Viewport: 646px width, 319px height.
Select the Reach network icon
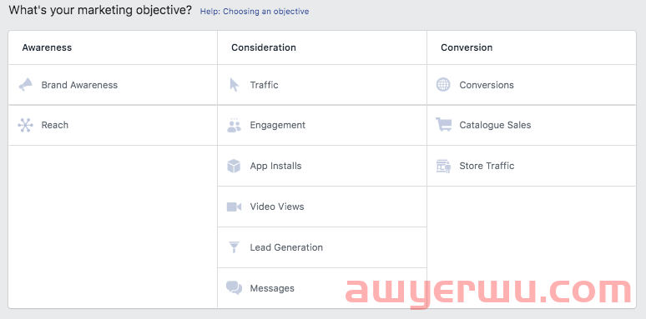pos(26,125)
